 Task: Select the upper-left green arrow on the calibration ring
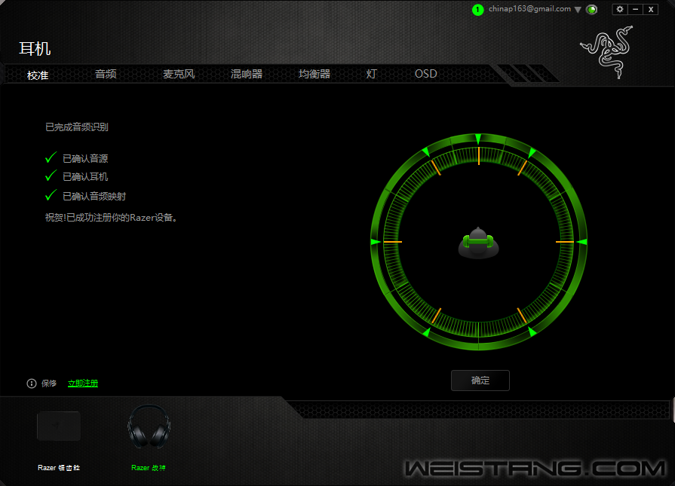(426, 151)
